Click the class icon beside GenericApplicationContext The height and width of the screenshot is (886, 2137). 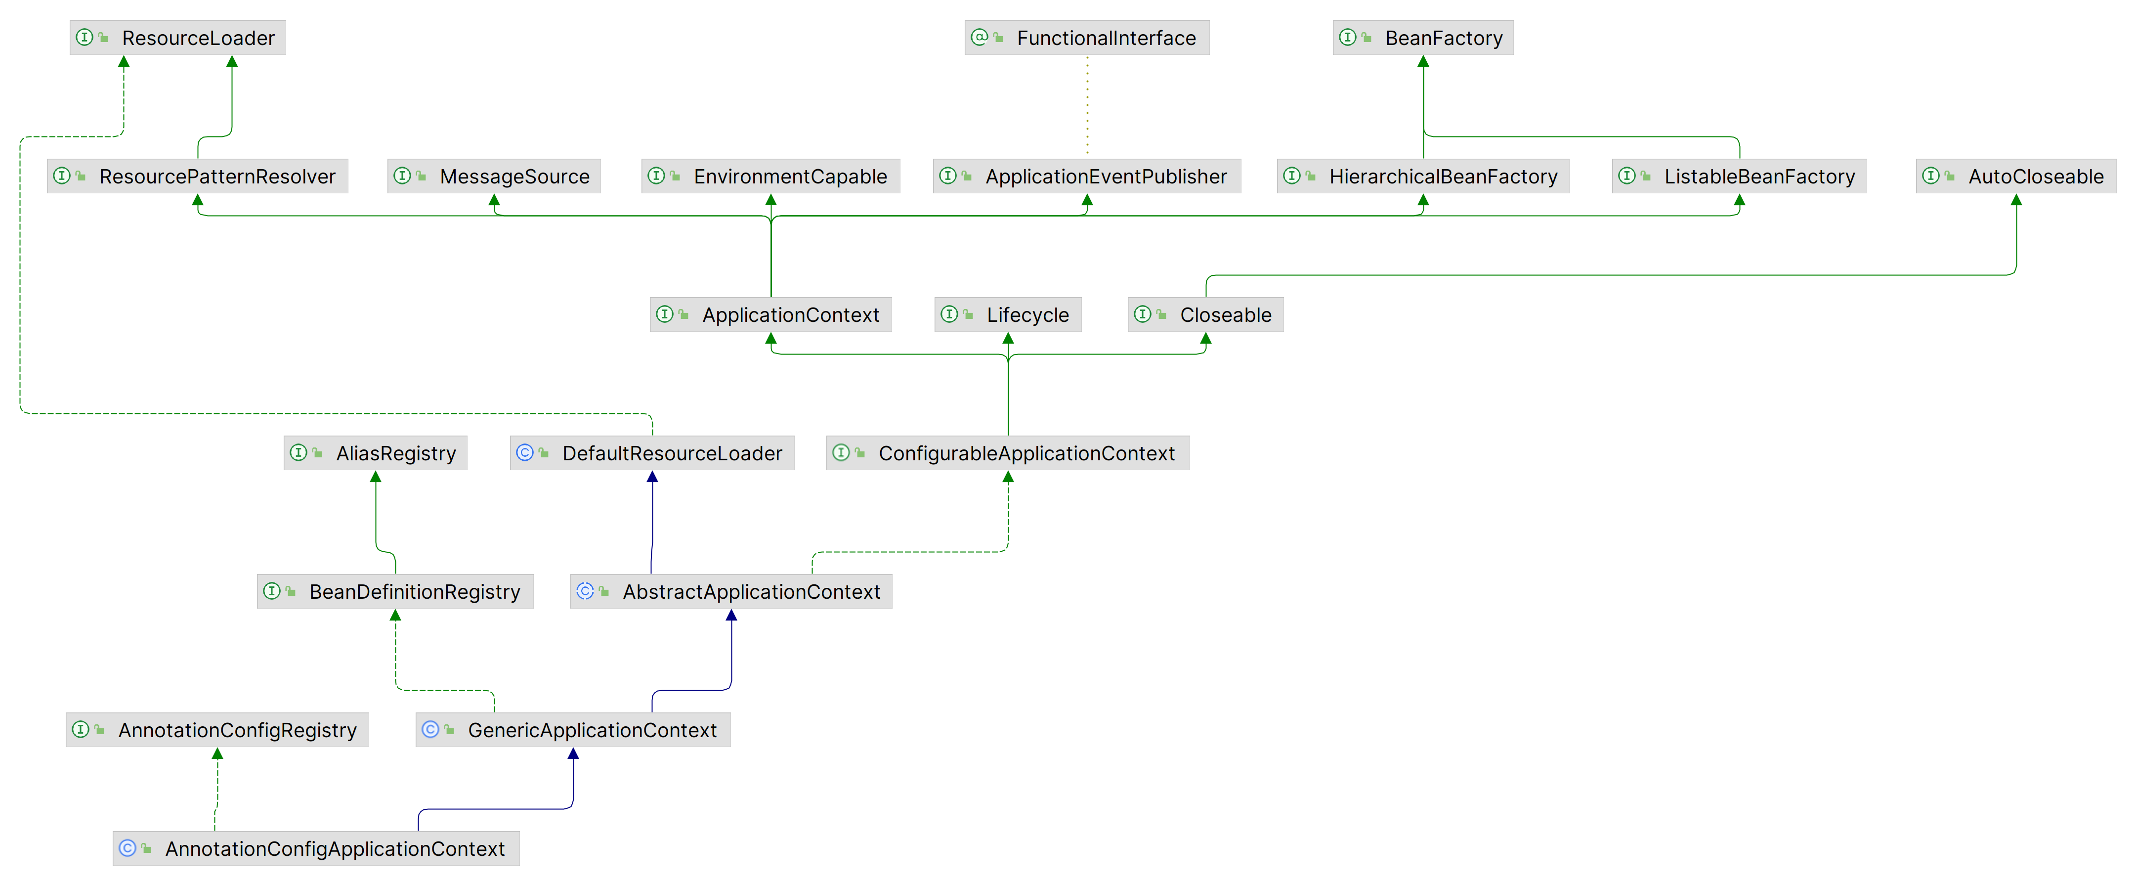click(x=430, y=729)
